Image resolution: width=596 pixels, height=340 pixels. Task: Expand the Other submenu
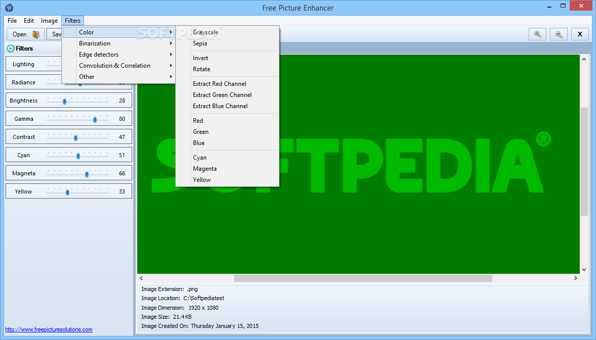click(x=118, y=77)
